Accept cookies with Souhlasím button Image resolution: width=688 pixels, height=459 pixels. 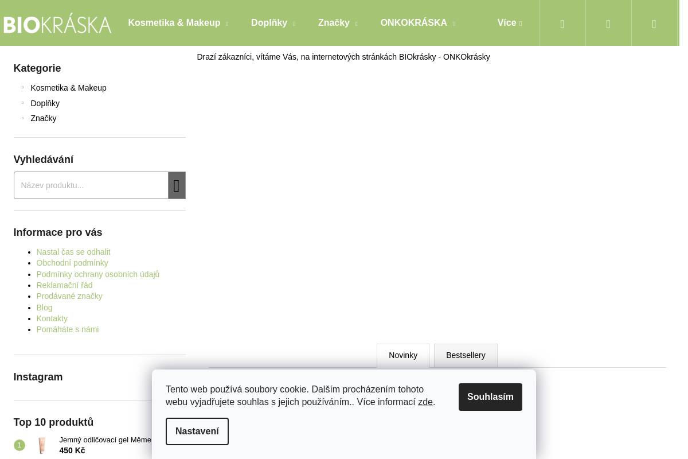(490, 397)
